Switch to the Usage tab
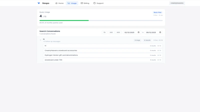 click(x=72, y=3)
